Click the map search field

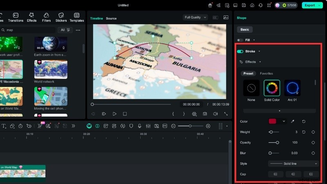(28, 30)
